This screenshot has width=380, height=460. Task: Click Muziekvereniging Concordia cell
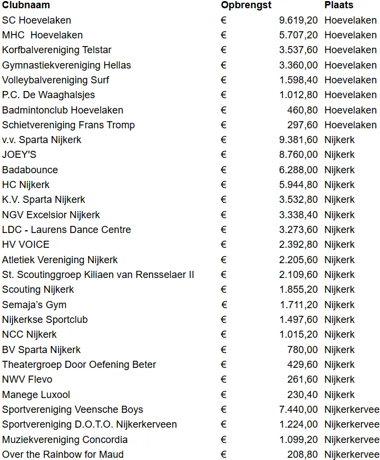pyautogui.click(x=65, y=440)
